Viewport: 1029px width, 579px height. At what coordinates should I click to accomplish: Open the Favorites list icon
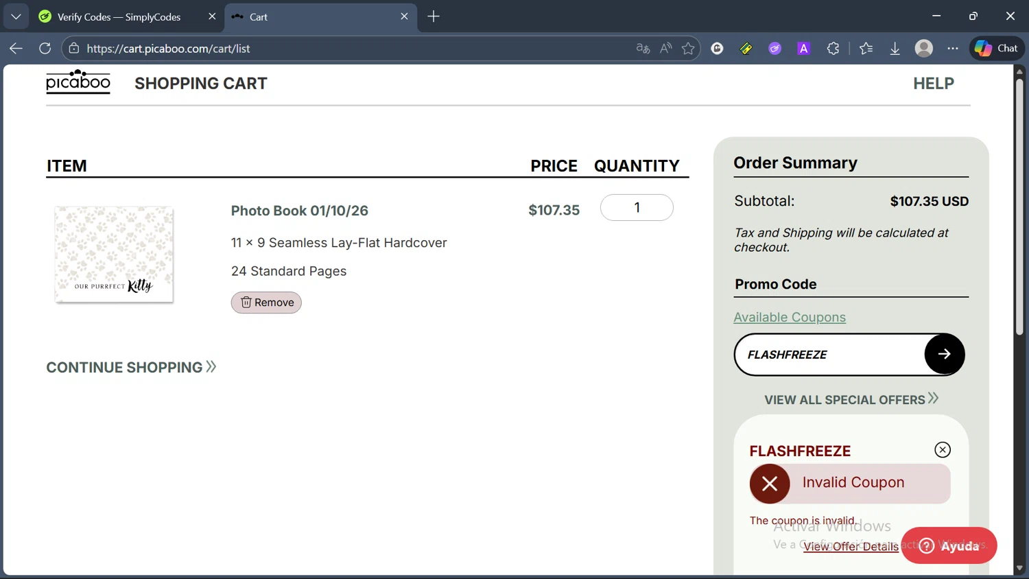click(866, 48)
